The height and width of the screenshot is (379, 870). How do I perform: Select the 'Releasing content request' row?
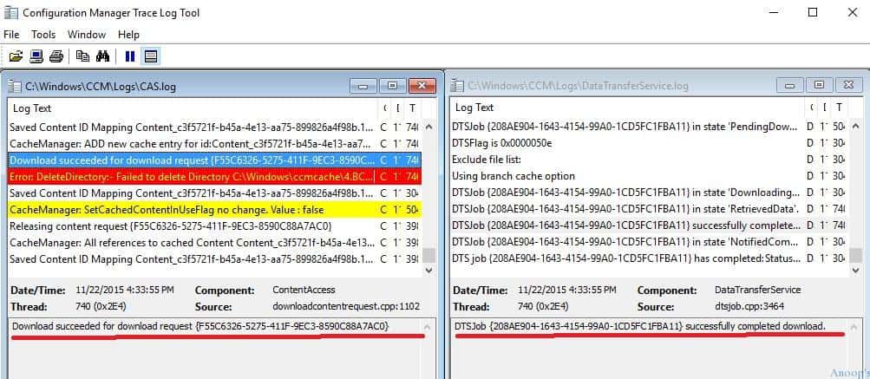coord(214,226)
